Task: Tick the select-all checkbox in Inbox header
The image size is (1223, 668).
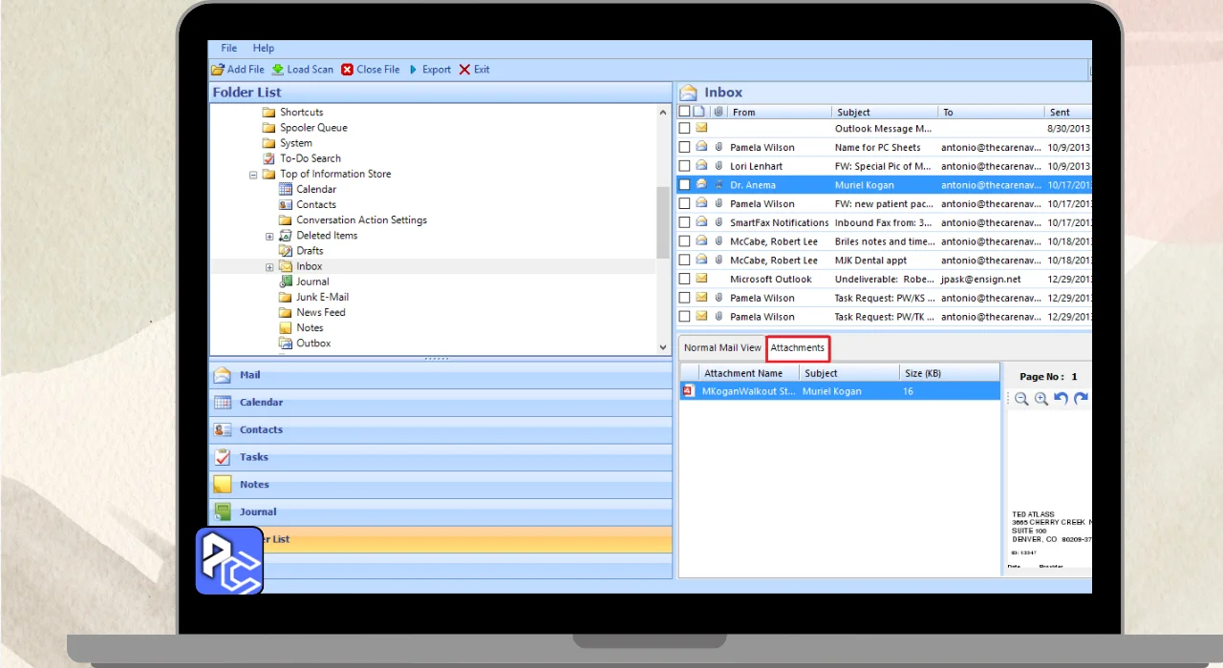Action: tap(684, 112)
